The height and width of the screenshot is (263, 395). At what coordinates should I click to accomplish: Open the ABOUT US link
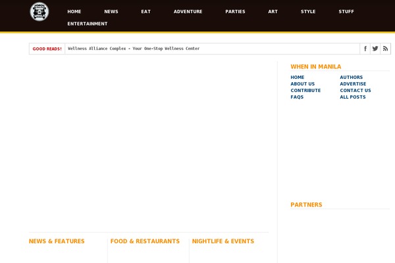pos(303,84)
